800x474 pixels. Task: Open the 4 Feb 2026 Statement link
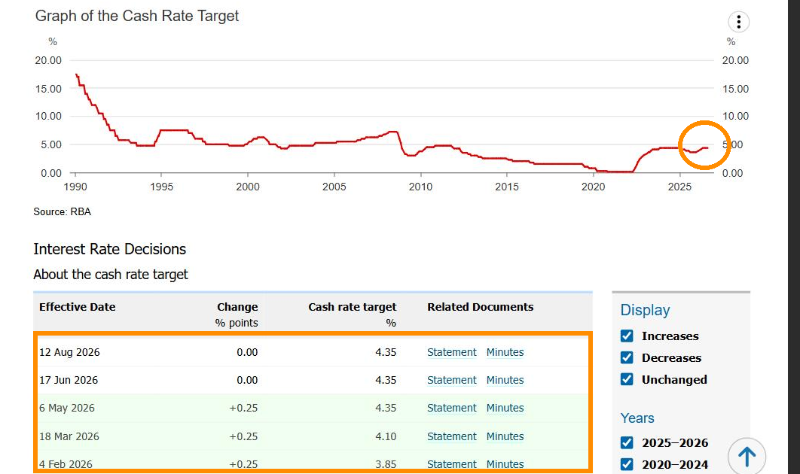451,464
